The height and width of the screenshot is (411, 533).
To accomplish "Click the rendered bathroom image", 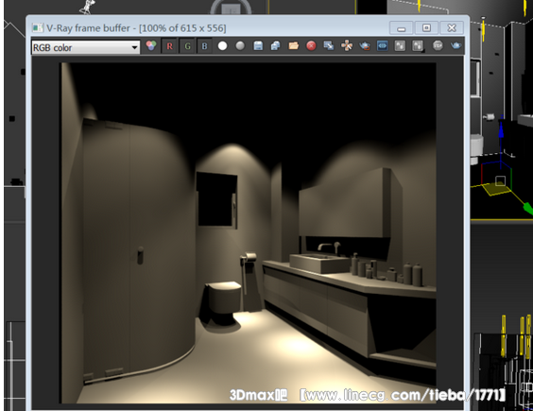I will (249, 233).
